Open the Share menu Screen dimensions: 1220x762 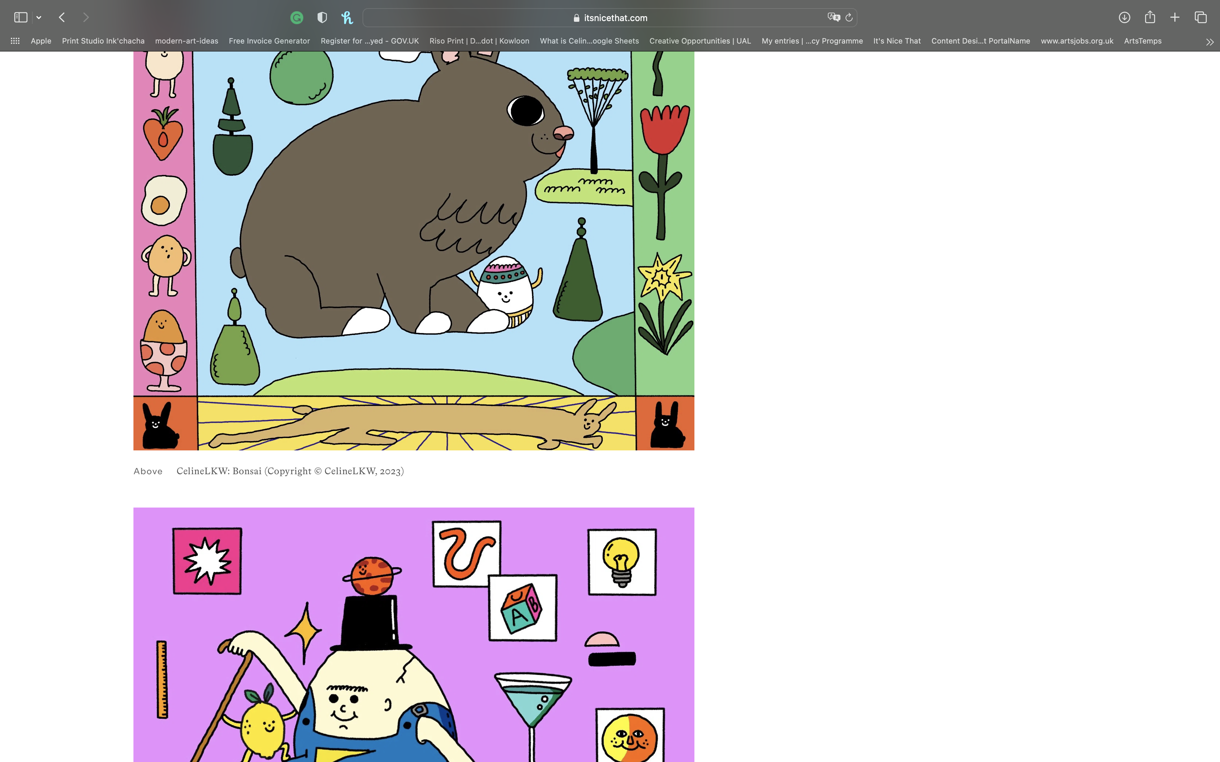coord(1150,18)
